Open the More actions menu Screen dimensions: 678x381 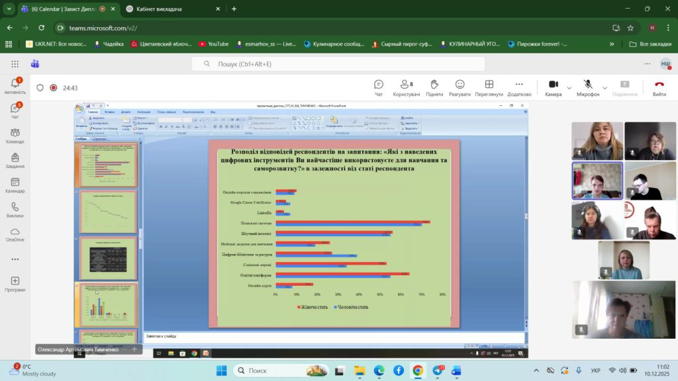click(519, 87)
